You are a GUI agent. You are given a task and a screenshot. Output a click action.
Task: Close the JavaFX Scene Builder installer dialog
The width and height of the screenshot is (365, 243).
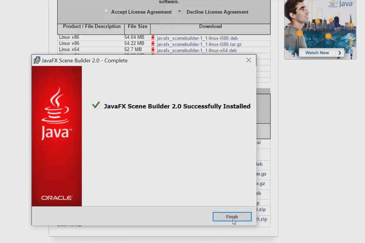click(x=249, y=60)
